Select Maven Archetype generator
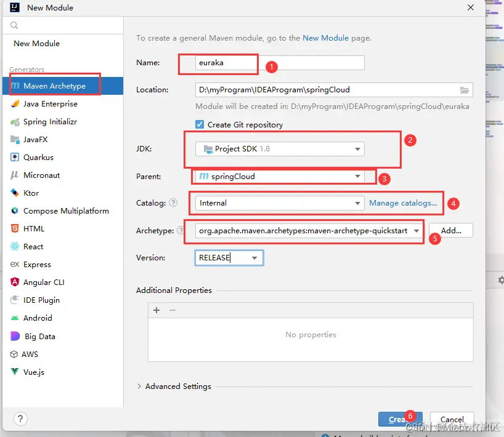Screen dimensions: 504x437 tap(63, 86)
